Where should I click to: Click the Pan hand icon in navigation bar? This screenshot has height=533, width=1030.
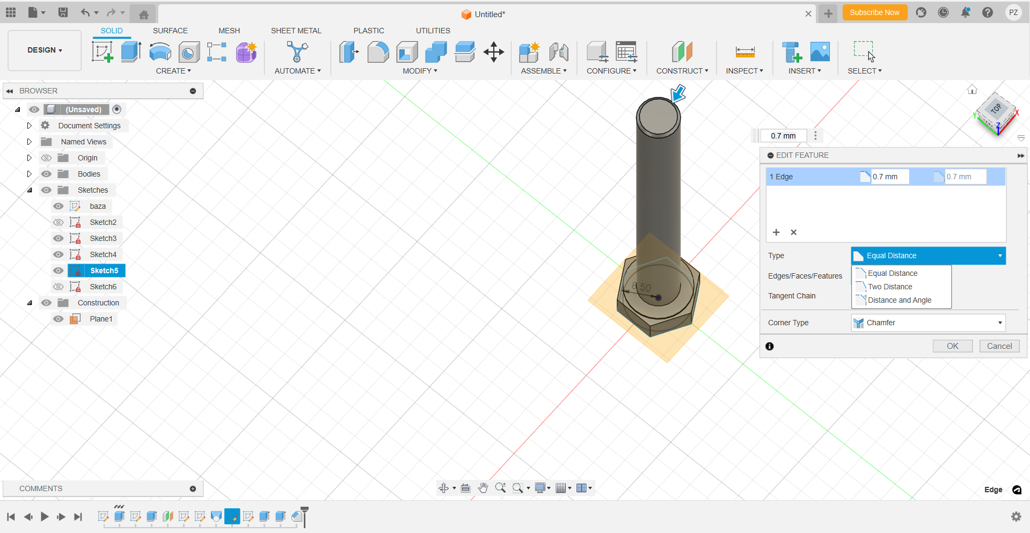[483, 488]
